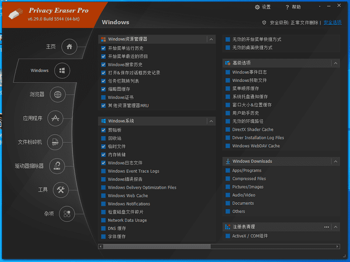Enable the ActiveX / COM组件 checkbox

point(227,236)
